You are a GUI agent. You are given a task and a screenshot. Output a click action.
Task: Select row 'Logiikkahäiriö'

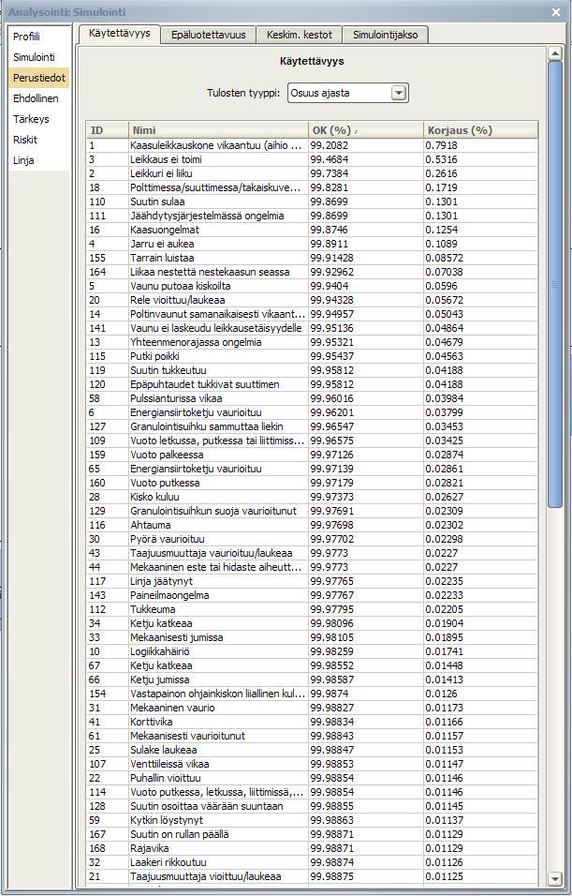[x=313, y=651]
